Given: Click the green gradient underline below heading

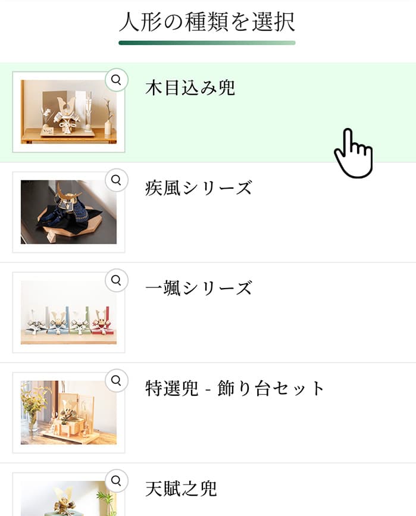Looking at the screenshot, I should pos(207,43).
